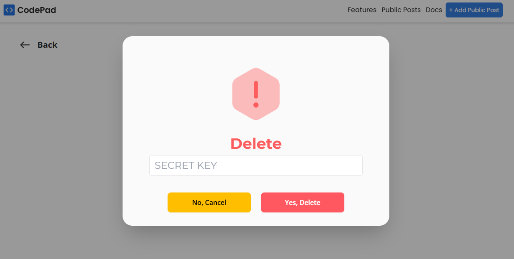Open the Features menu item

(x=362, y=10)
